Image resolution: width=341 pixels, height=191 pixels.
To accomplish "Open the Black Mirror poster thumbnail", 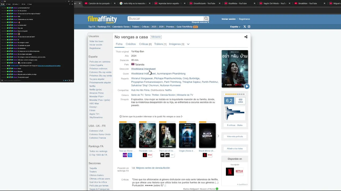I will 207,136.
